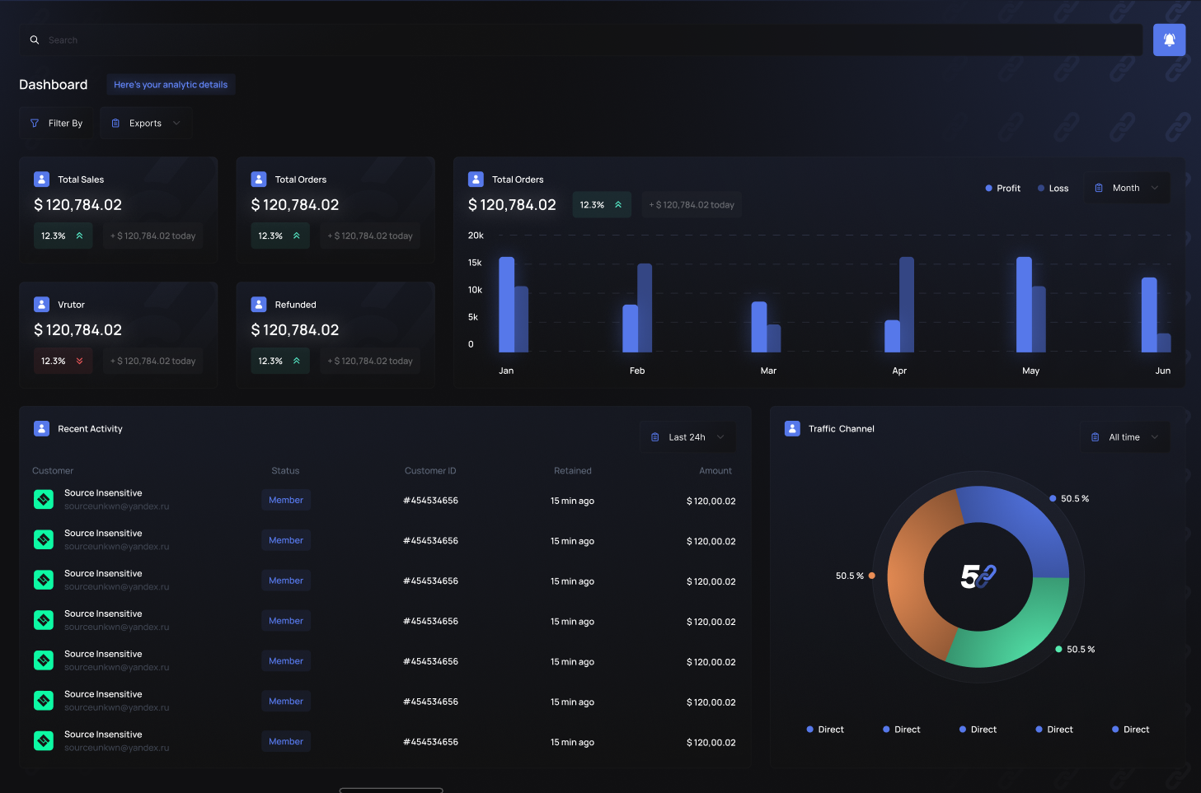Click the Vrutor card user icon
Viewport: 1201px width, 793px height.
pyautogui.click(x=41, y=304)
